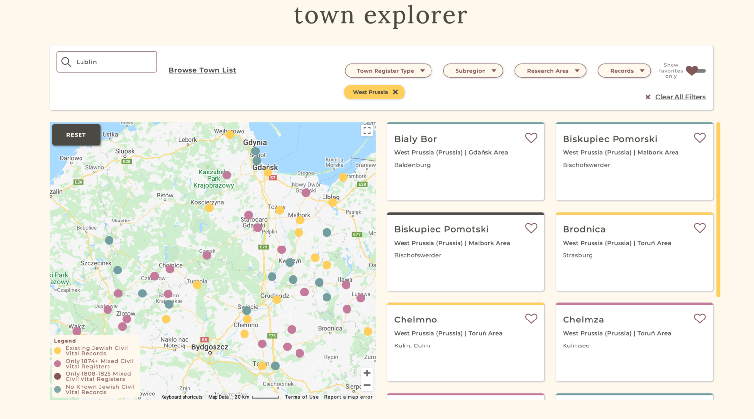Zoom in on the map
This screenshot has height=419, width=754.
pos(367,373)
